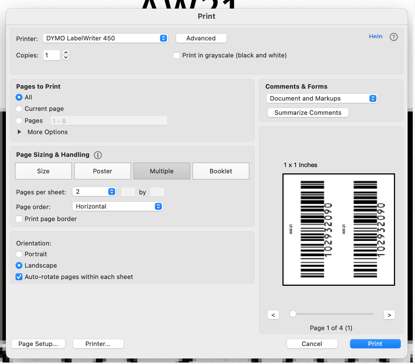Switch to the Multiple tab
Viewport: 415px width, 364px height.
pyautogui.click(x=162, y=171)
